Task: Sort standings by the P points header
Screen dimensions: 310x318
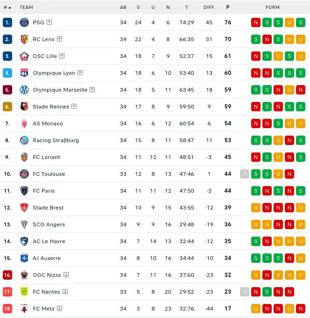Action: tap(228, 7)
